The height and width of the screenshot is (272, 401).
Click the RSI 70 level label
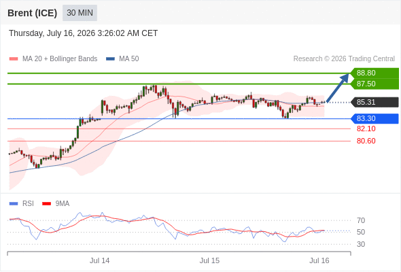[361, 220]
